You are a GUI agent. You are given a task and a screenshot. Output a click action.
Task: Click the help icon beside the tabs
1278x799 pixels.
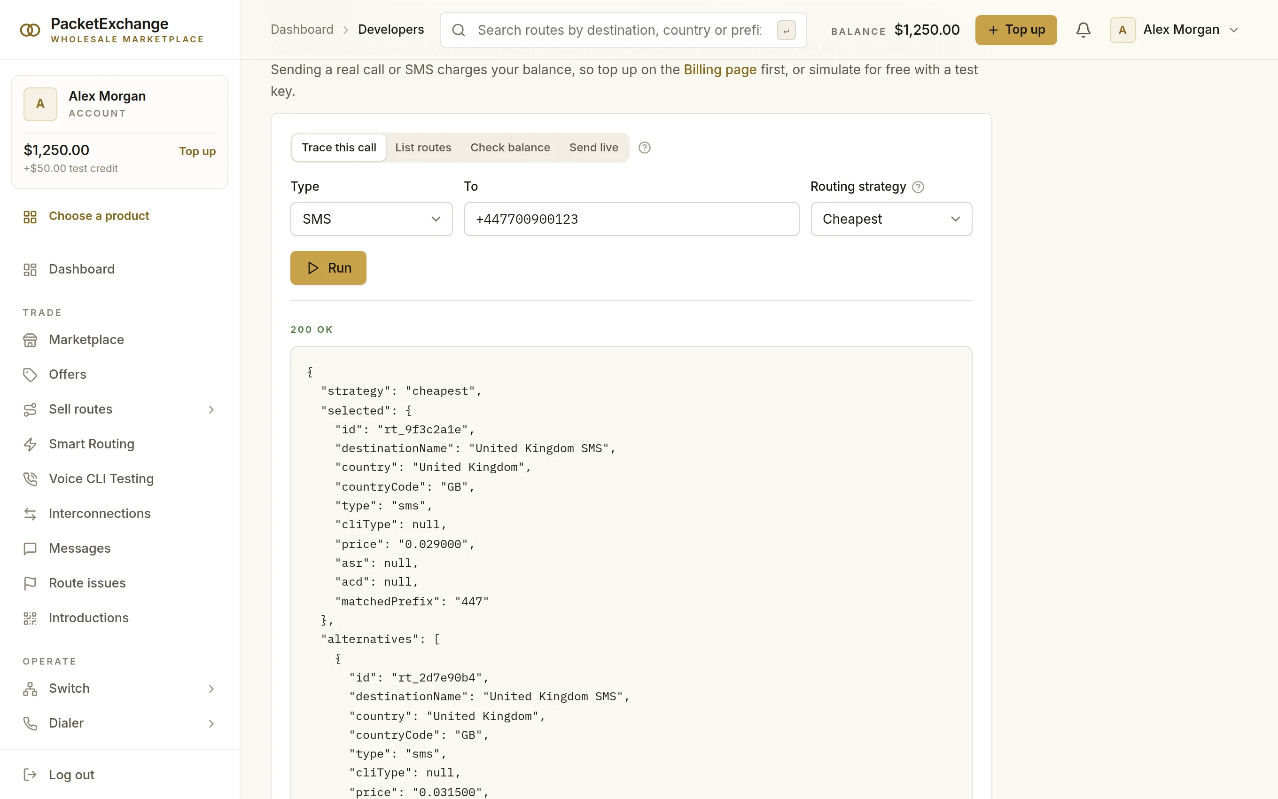pyautogui.click(x=644, y=148)
